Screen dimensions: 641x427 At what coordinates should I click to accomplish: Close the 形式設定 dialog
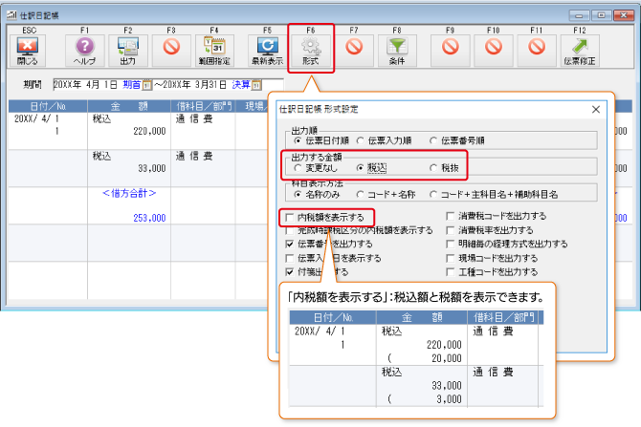595,109
